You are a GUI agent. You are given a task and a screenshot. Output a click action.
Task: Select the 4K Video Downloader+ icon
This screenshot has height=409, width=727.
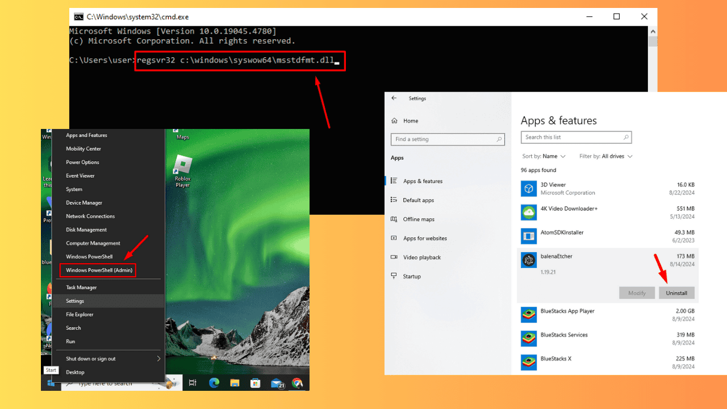click(x=529, y=212)
